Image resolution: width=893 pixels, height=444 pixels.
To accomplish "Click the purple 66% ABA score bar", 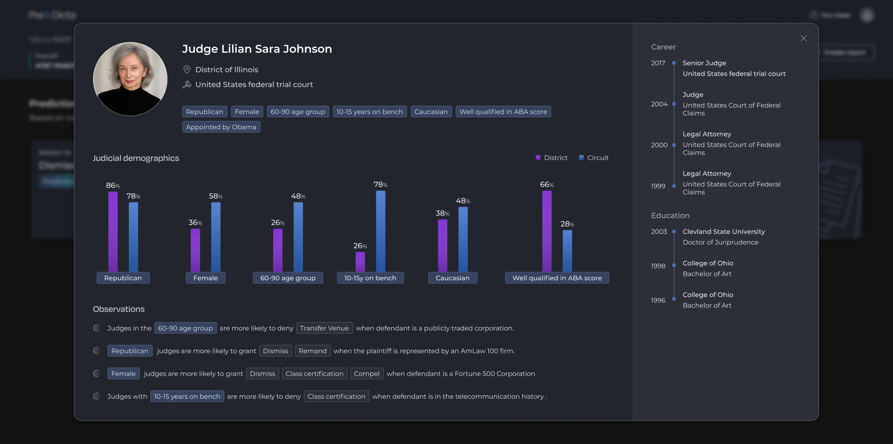I will (x=546, y=231).
